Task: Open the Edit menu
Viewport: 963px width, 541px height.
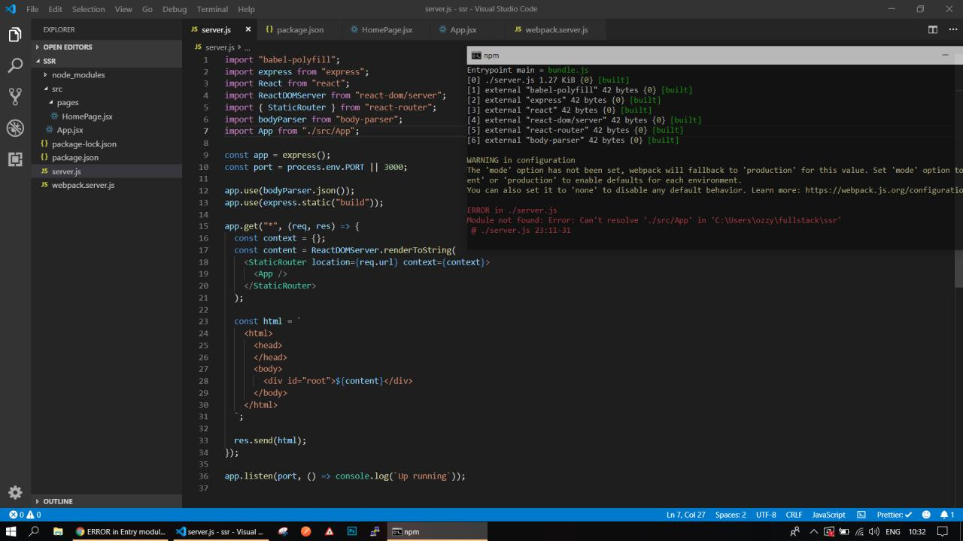Action: [x=56, y=9]
